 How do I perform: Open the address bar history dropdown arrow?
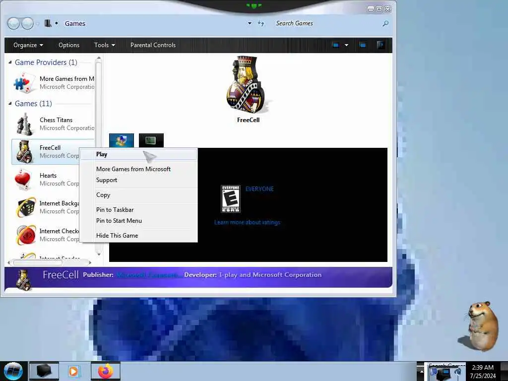point(250,23)
